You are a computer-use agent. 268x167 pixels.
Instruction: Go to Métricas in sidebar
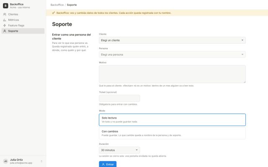tap(23, 20)
